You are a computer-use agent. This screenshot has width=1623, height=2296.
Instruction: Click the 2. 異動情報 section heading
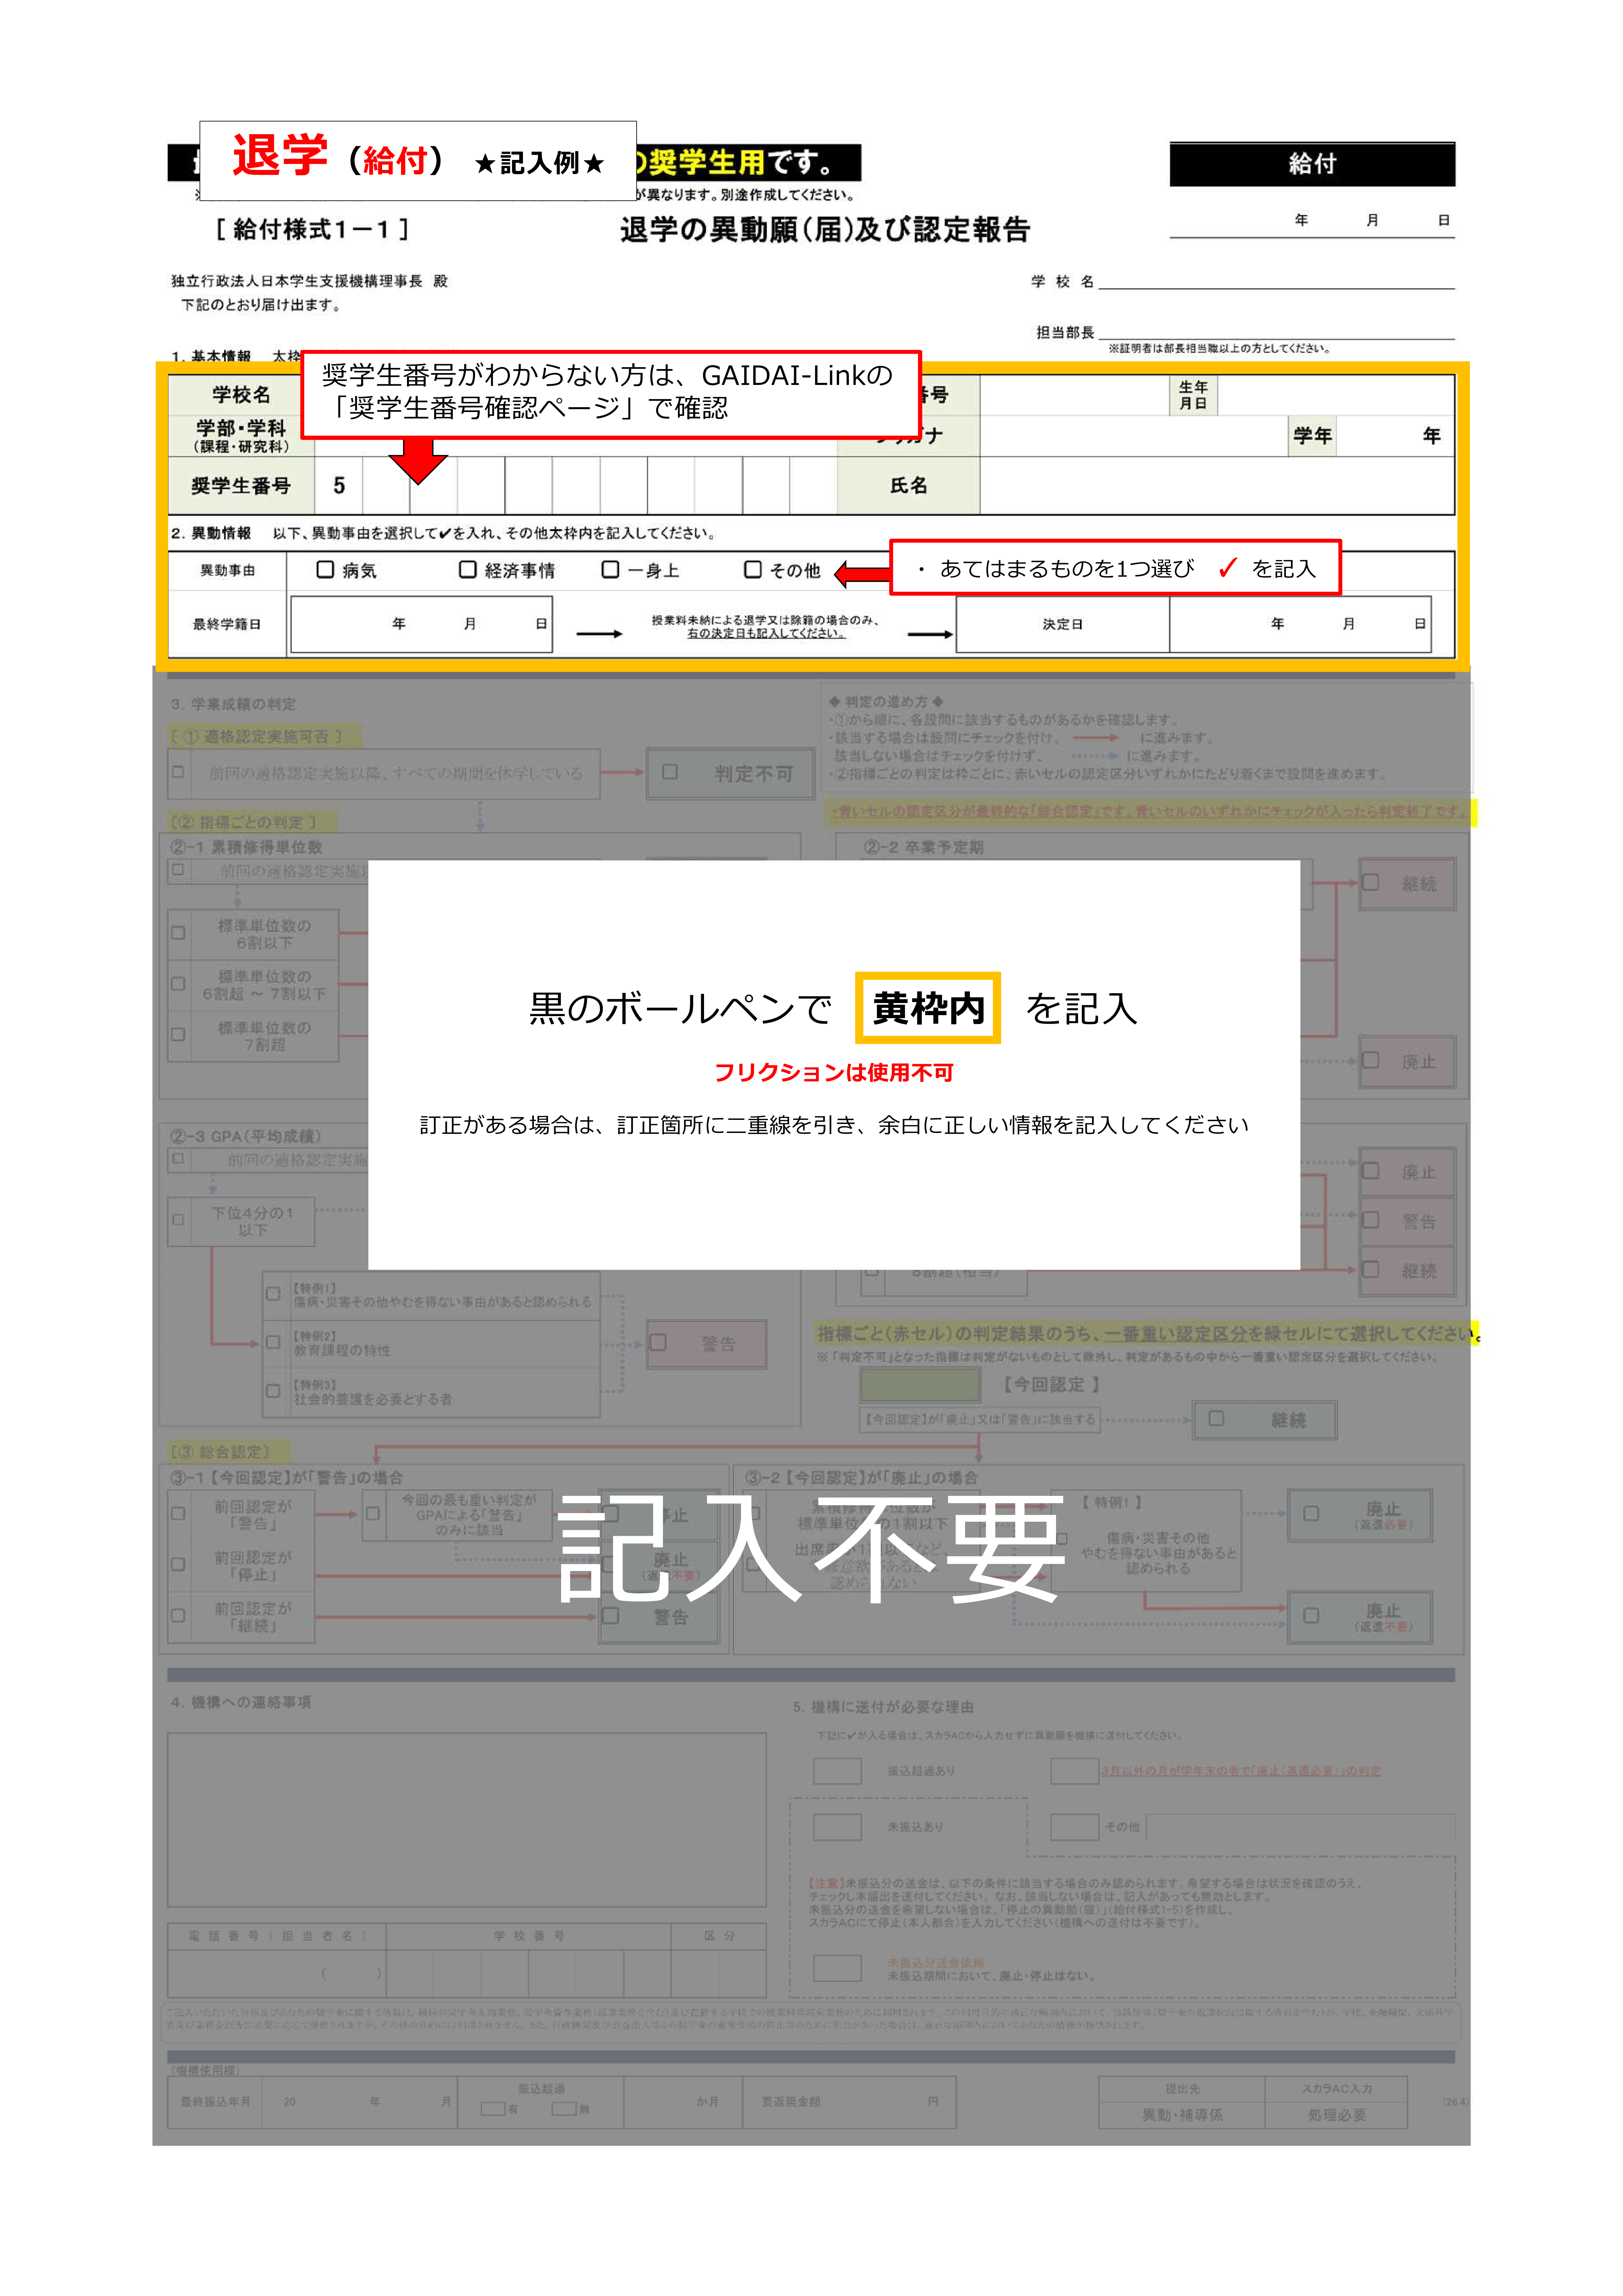[211, 533]
